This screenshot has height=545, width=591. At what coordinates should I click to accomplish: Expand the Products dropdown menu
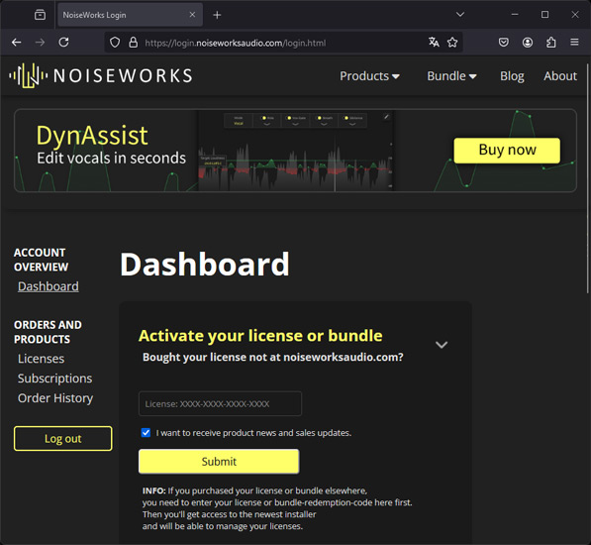point(369,76)
